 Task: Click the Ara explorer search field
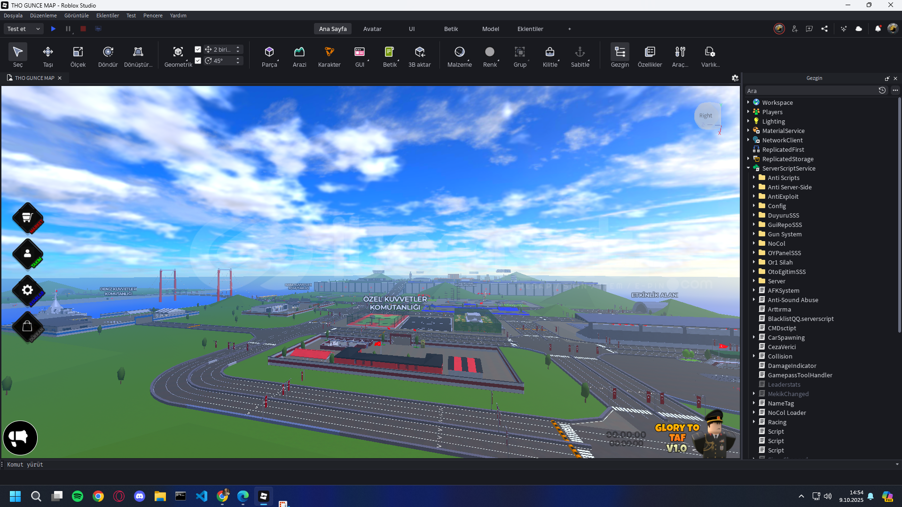click(x=810, y=91)
